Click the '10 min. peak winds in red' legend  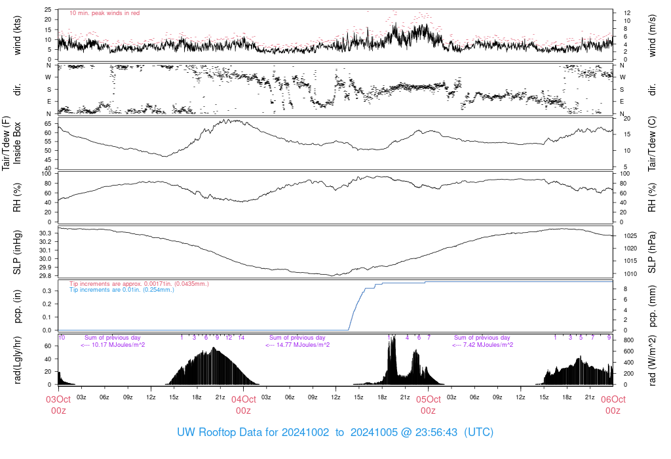[x=104, y=13]
